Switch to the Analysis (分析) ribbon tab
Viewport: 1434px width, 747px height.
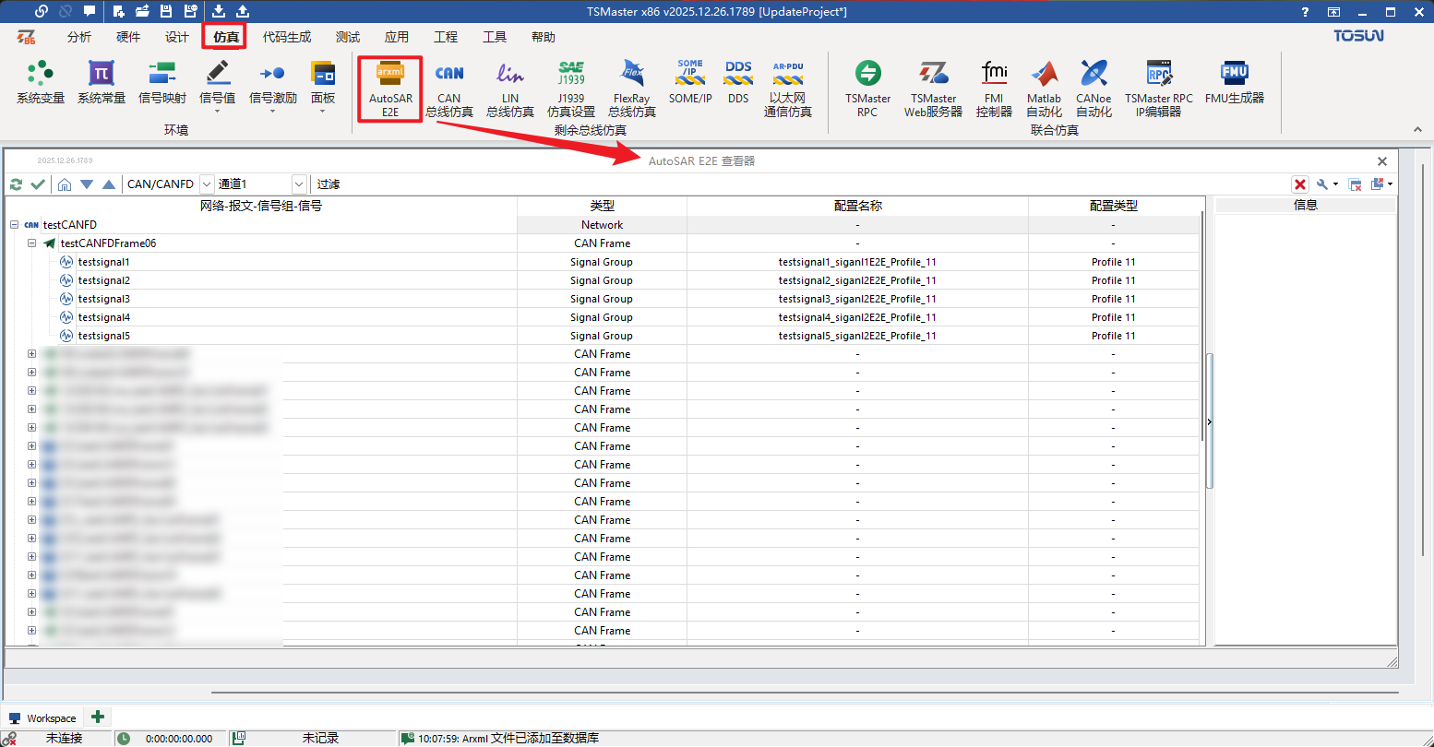pos(79,37)
